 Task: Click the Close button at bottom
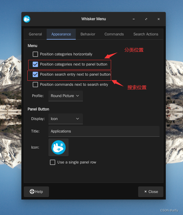pos(151,192)
